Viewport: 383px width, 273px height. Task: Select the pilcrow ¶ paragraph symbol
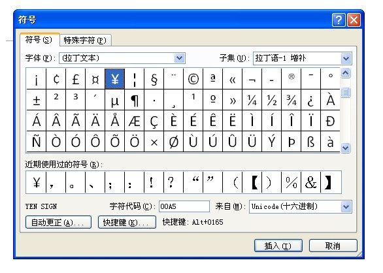pos(135,100)
